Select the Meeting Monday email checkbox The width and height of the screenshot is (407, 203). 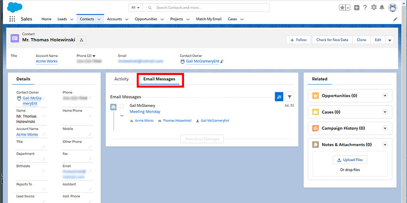(x=122, y=106)
